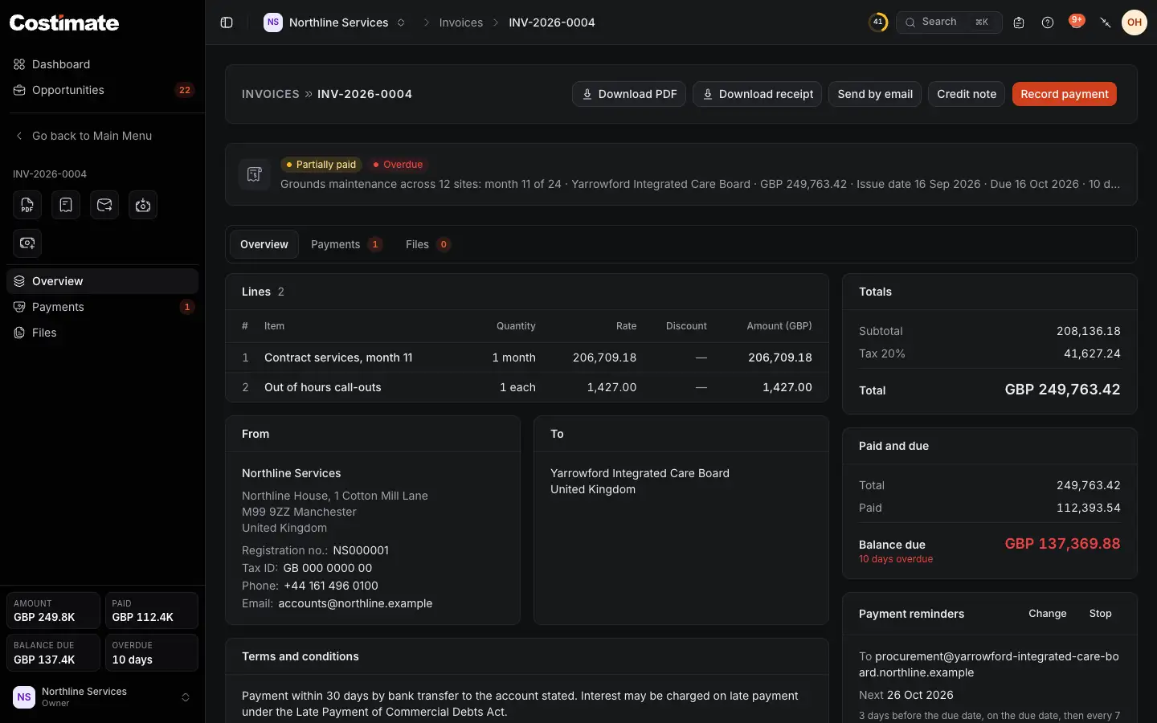Stop payment reminders

(1101, 614)
